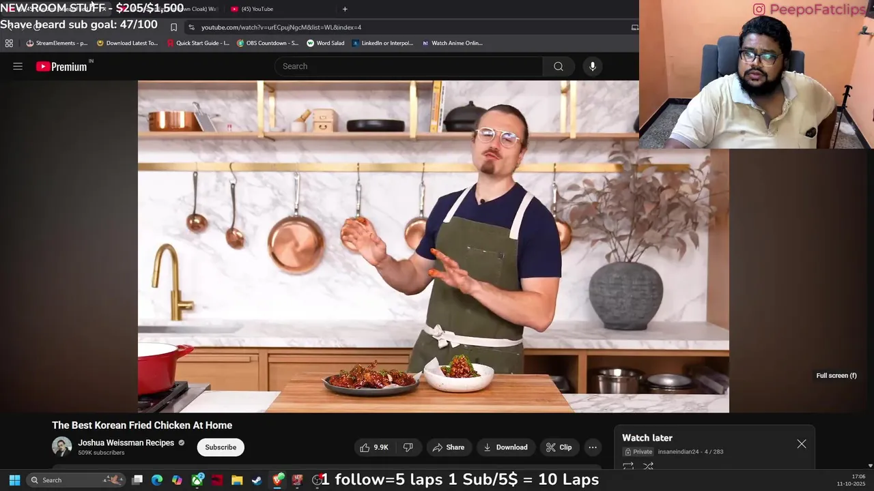
Task: Click the YouTube search magnifier button
Action: tap(559, 66)
